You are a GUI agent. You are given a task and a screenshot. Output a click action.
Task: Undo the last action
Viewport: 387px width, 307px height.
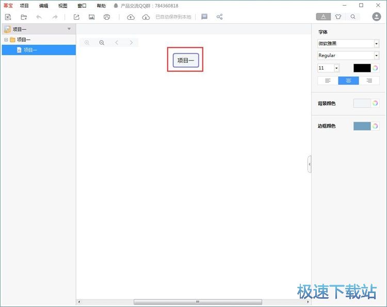click(x=39, y=17)
